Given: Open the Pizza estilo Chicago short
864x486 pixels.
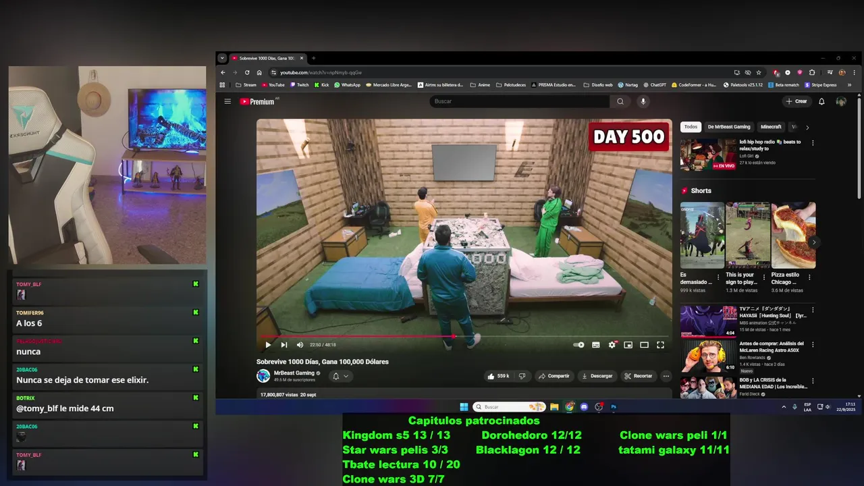Looking at the screenshot, I should (x=793, y=236).
